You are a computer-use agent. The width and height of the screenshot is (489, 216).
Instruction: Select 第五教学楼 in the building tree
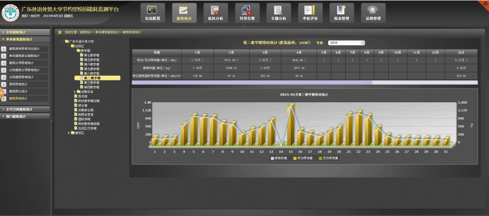tap(92, 59)
